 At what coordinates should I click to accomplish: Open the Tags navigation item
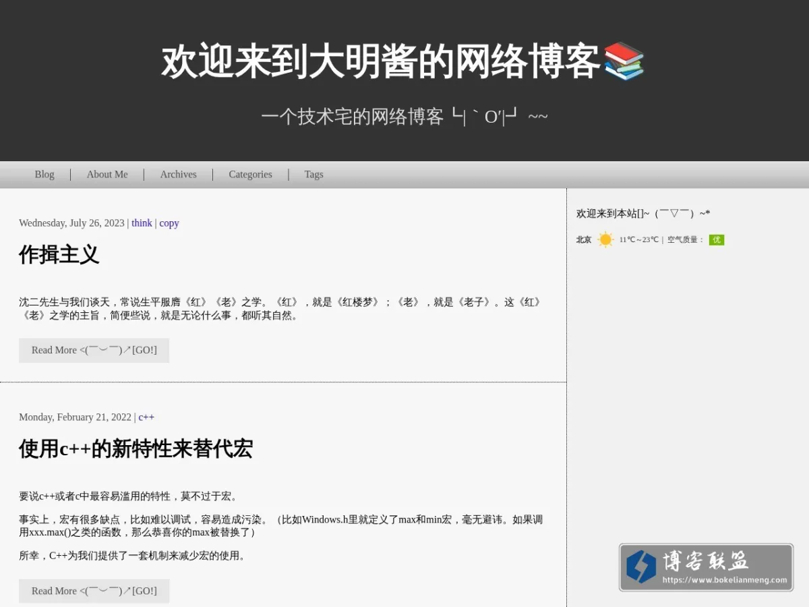[x=313, y=174]
